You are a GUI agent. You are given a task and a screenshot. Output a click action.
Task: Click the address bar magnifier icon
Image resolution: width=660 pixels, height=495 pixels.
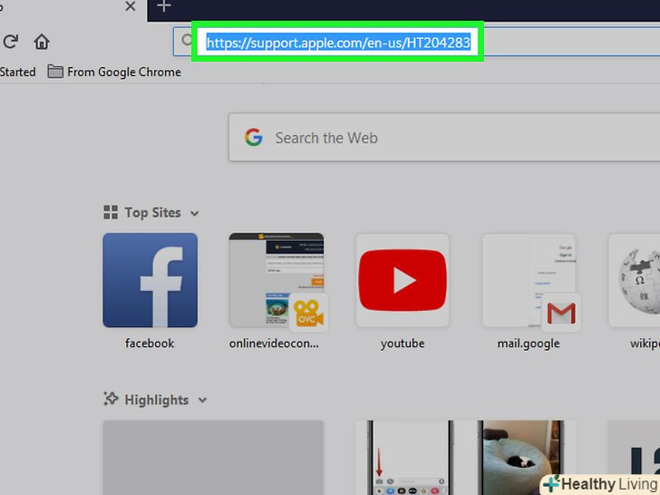(x=187, y=41)
